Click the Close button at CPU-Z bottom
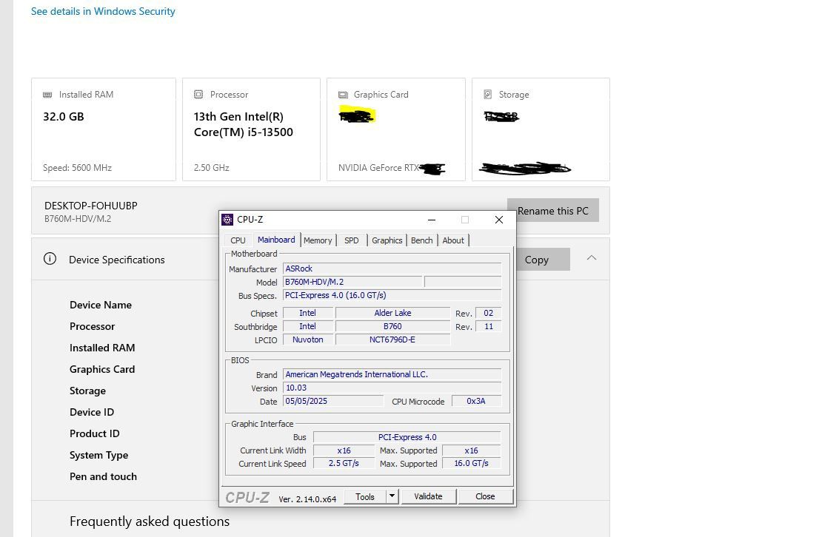819x537 pixels. 485,496
